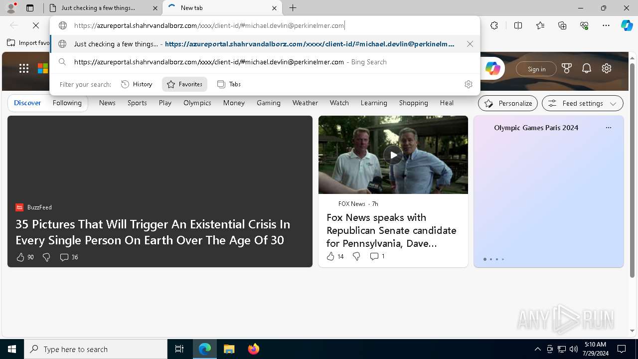
Task: Switch to the 'Just checking a few things' tab
Action: click(x=103, y=8)
